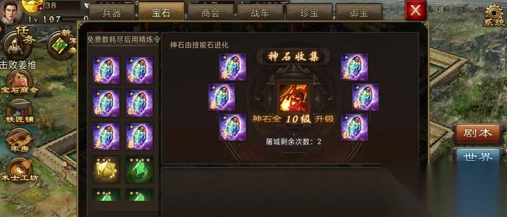507x217 pixels.
Task: Select the 暴 stone slot in collection circle
Action: click(x=222, y=97)
